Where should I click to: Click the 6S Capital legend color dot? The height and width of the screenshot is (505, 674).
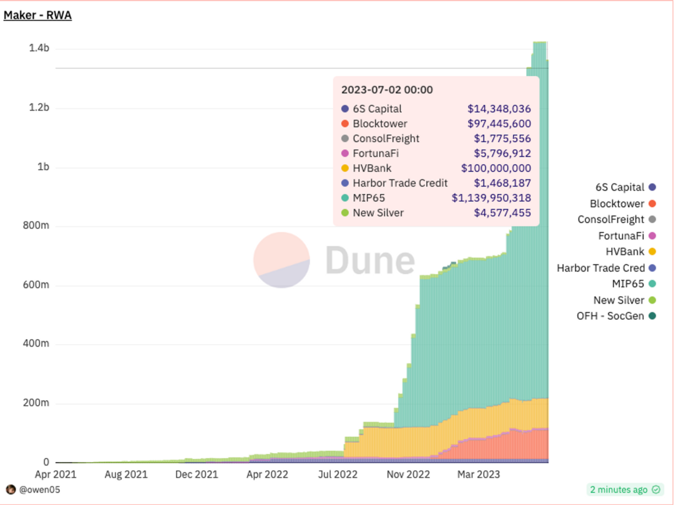652,187
